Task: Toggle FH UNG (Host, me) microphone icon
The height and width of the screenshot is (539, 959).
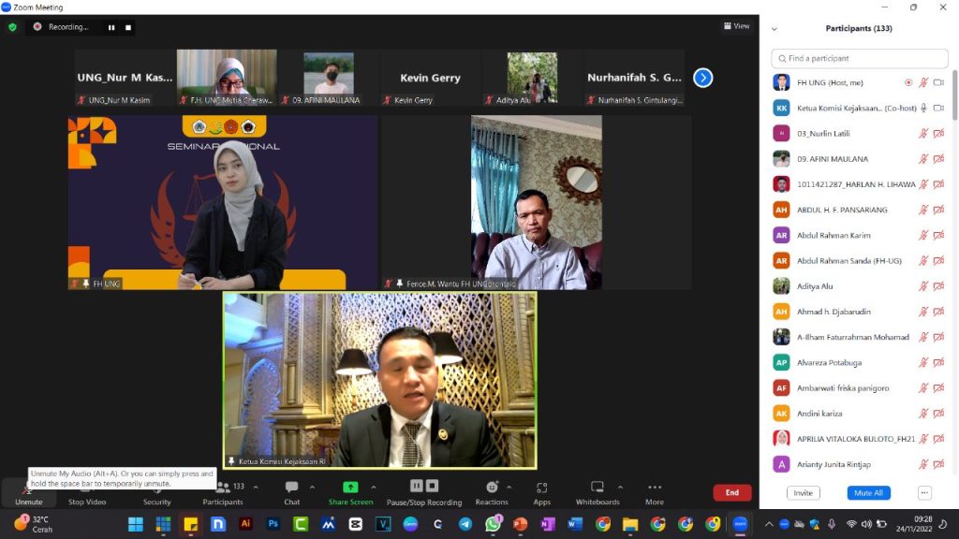Action: (x=923, y=82)
